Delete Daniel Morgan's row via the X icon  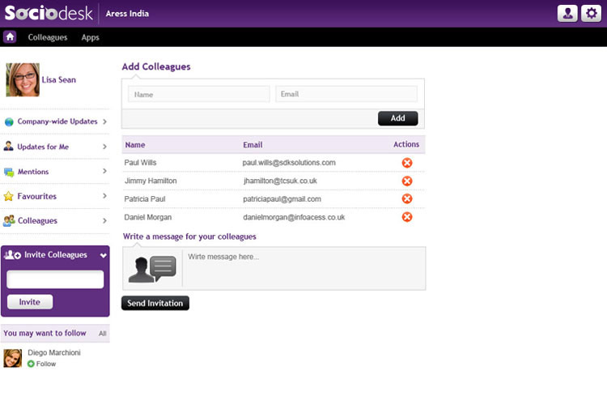pyautogui.click(x=407, y=217)
